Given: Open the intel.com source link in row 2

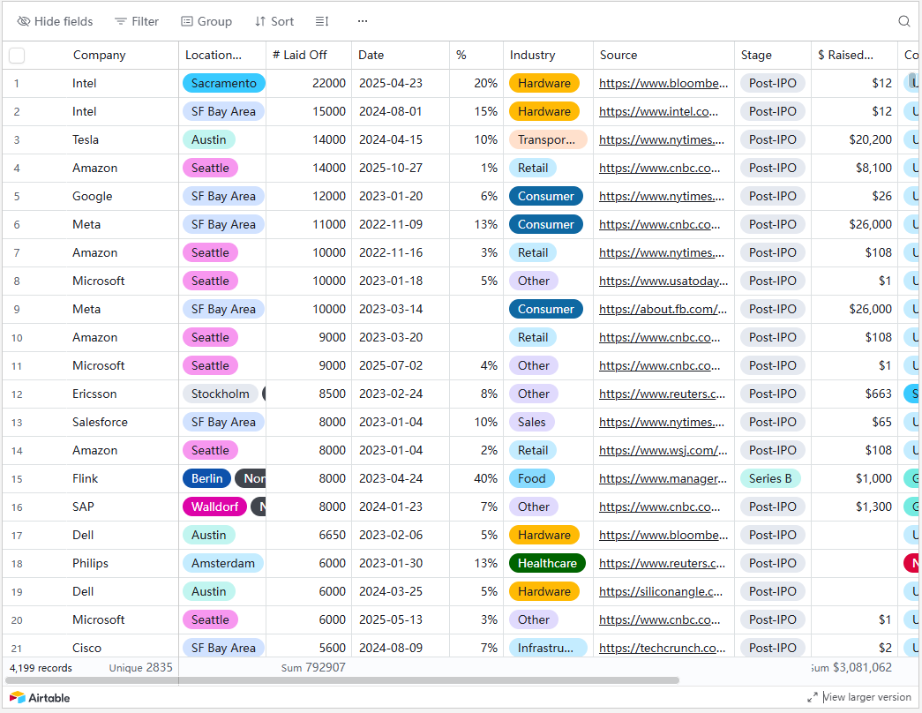Looking at the screenshot, I should tap(658, 112).
